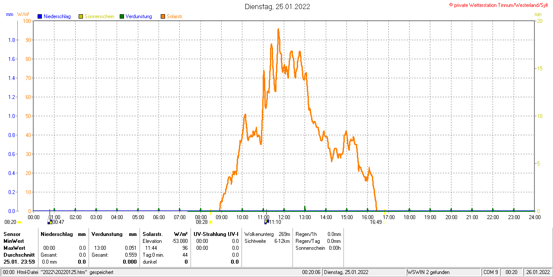
Task: Click the WSWIN 2 gefunden status entry
Action: point(428,272)
